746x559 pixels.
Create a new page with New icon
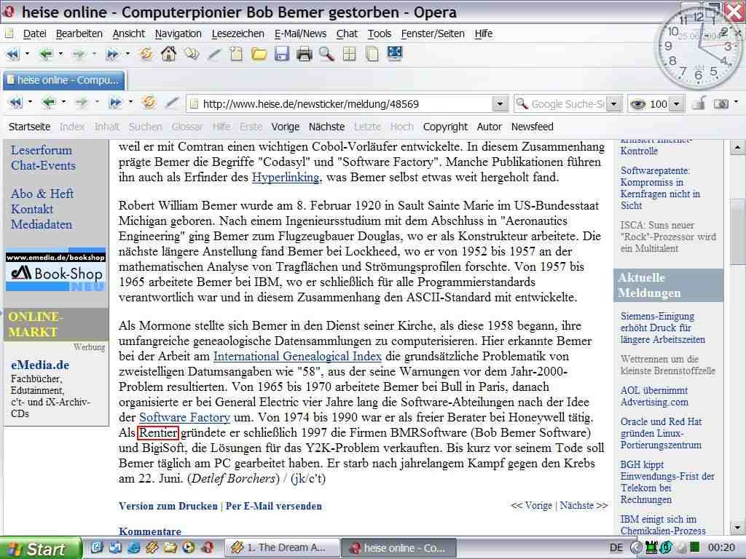tap(236, 54)
